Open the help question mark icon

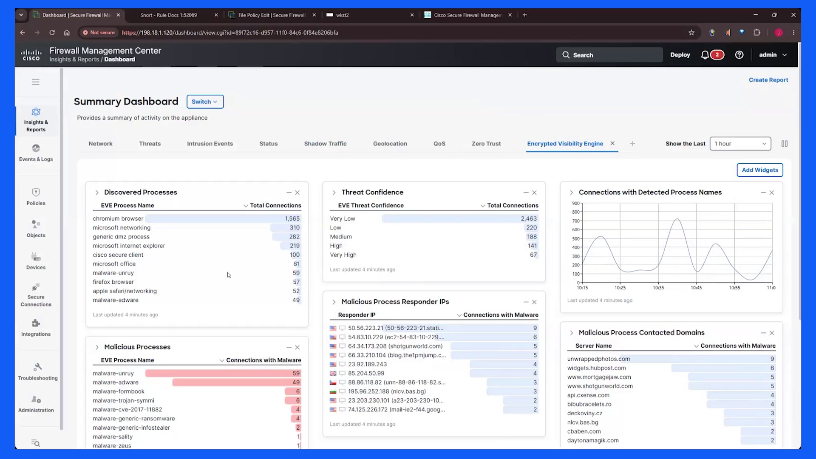(739, 55)
